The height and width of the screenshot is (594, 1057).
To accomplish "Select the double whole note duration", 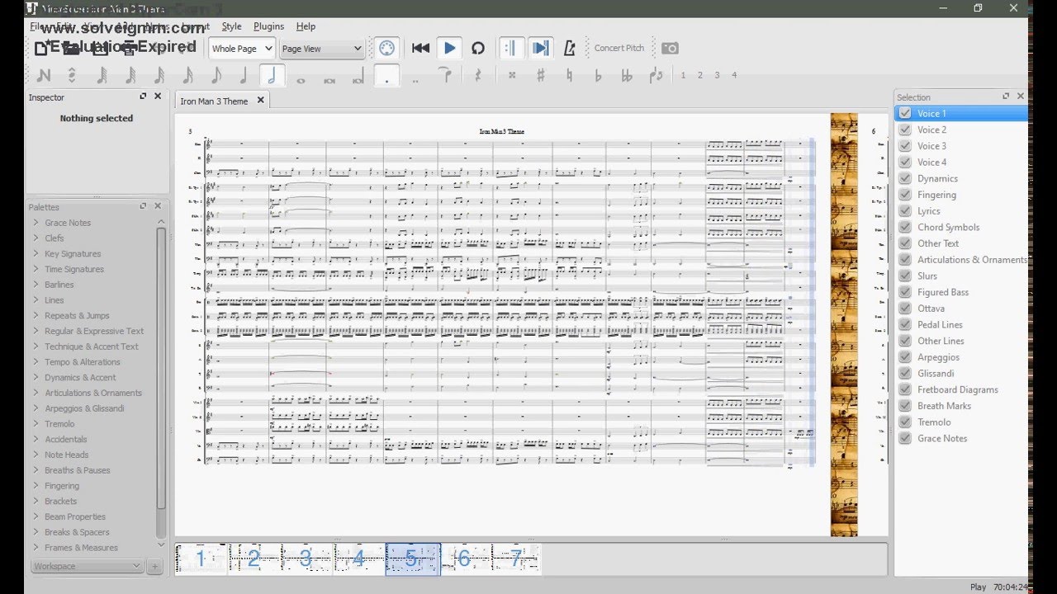I will coord(329,79).
